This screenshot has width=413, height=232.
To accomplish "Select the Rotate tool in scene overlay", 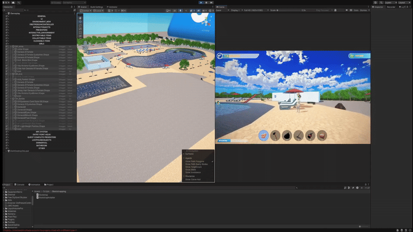I will point(80,25).
